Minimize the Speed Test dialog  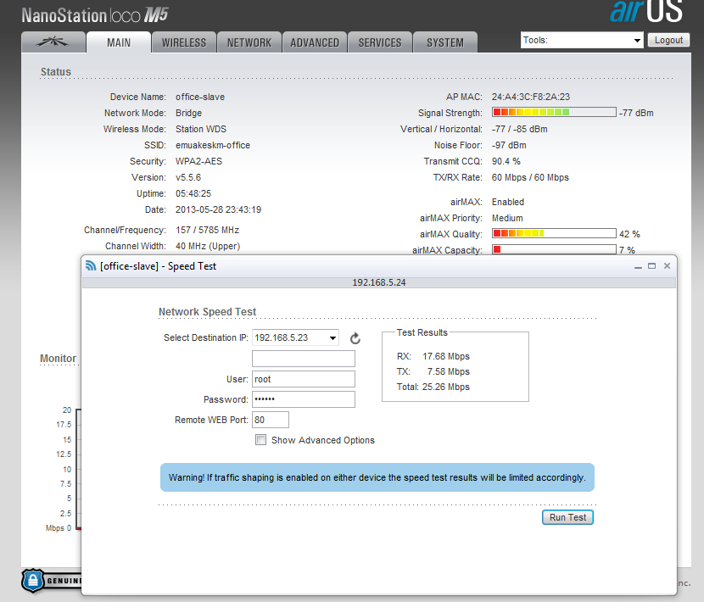coord(637,266)
